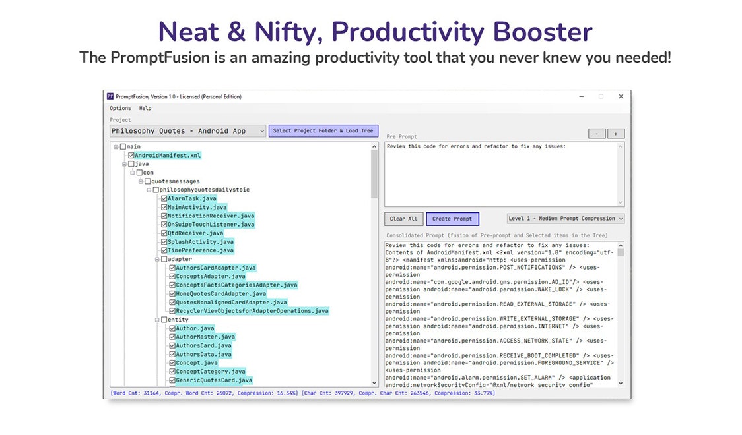The height and width of the screenshot is (435, 742).
Task: Click Select Project Folder & Load Tree button
Action: point(323,131)
